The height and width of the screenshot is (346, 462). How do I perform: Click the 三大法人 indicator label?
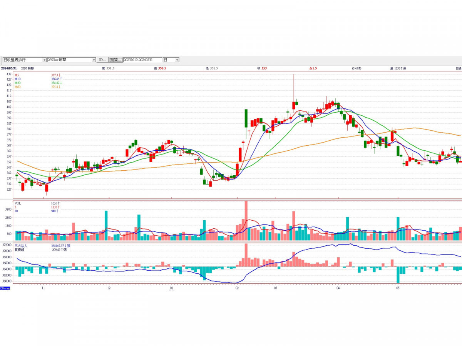(x=20, y=245)
